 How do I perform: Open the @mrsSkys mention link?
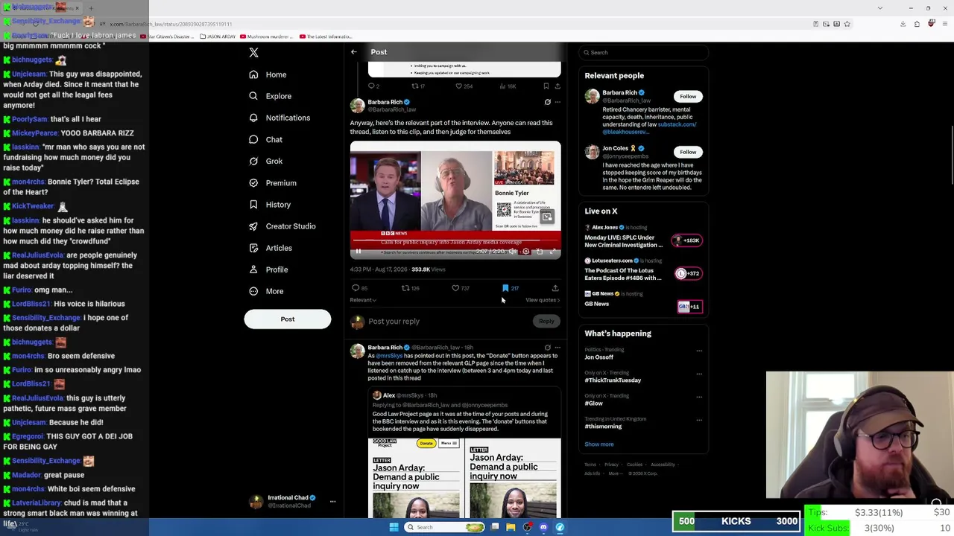[x=389, y=356]
